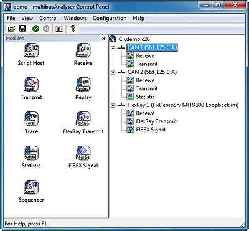Image resolution: width=249 pixels, height=231 pixels.
Task: Open the Control menu
Action: pyautogui.click(x=49, y=18)
